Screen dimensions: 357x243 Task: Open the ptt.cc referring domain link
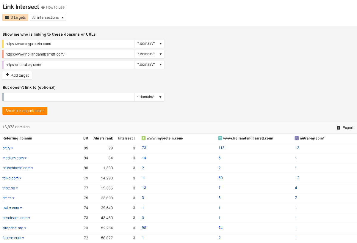[x=7, y=198]
